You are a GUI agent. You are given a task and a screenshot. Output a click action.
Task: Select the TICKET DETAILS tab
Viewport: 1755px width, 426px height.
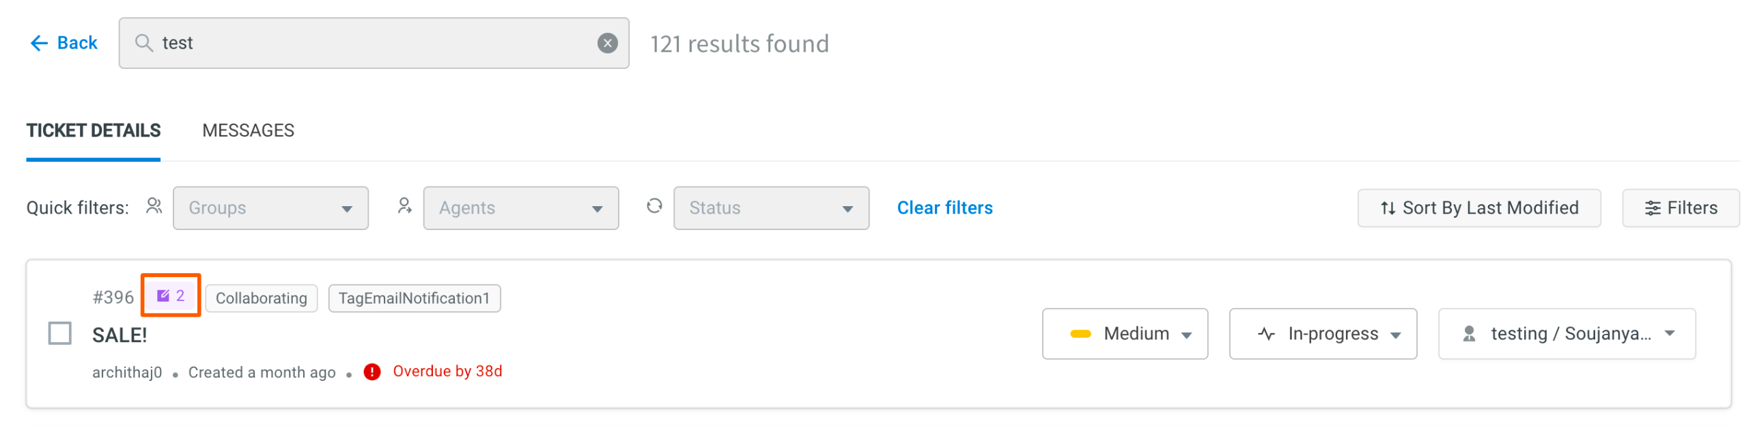(94, 130)
